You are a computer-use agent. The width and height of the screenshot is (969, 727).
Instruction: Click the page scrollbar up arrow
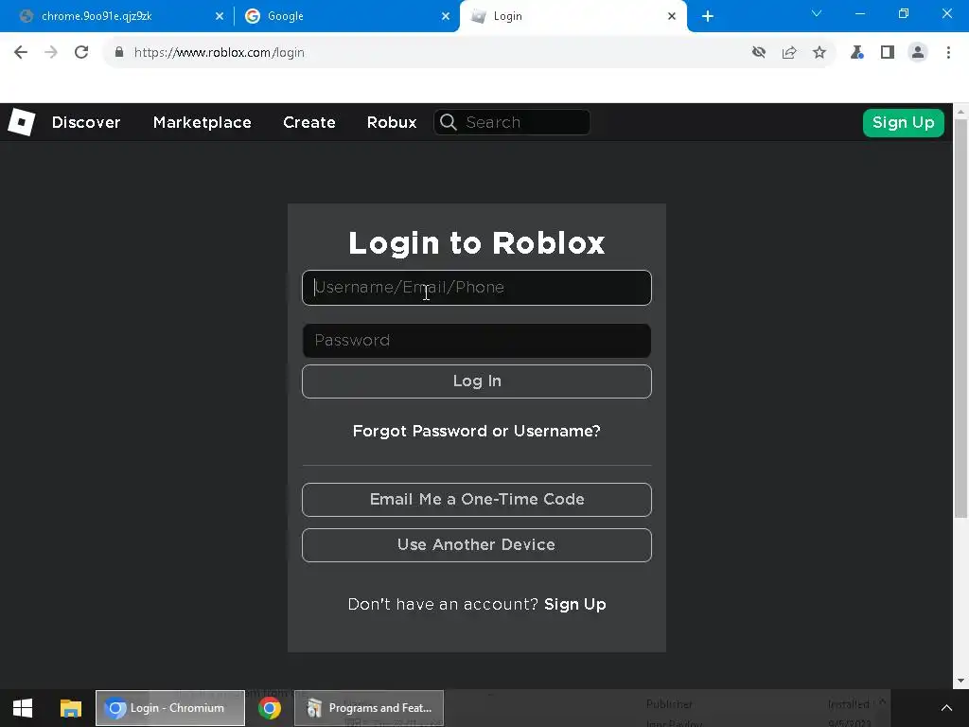click(x=960, y=112)
